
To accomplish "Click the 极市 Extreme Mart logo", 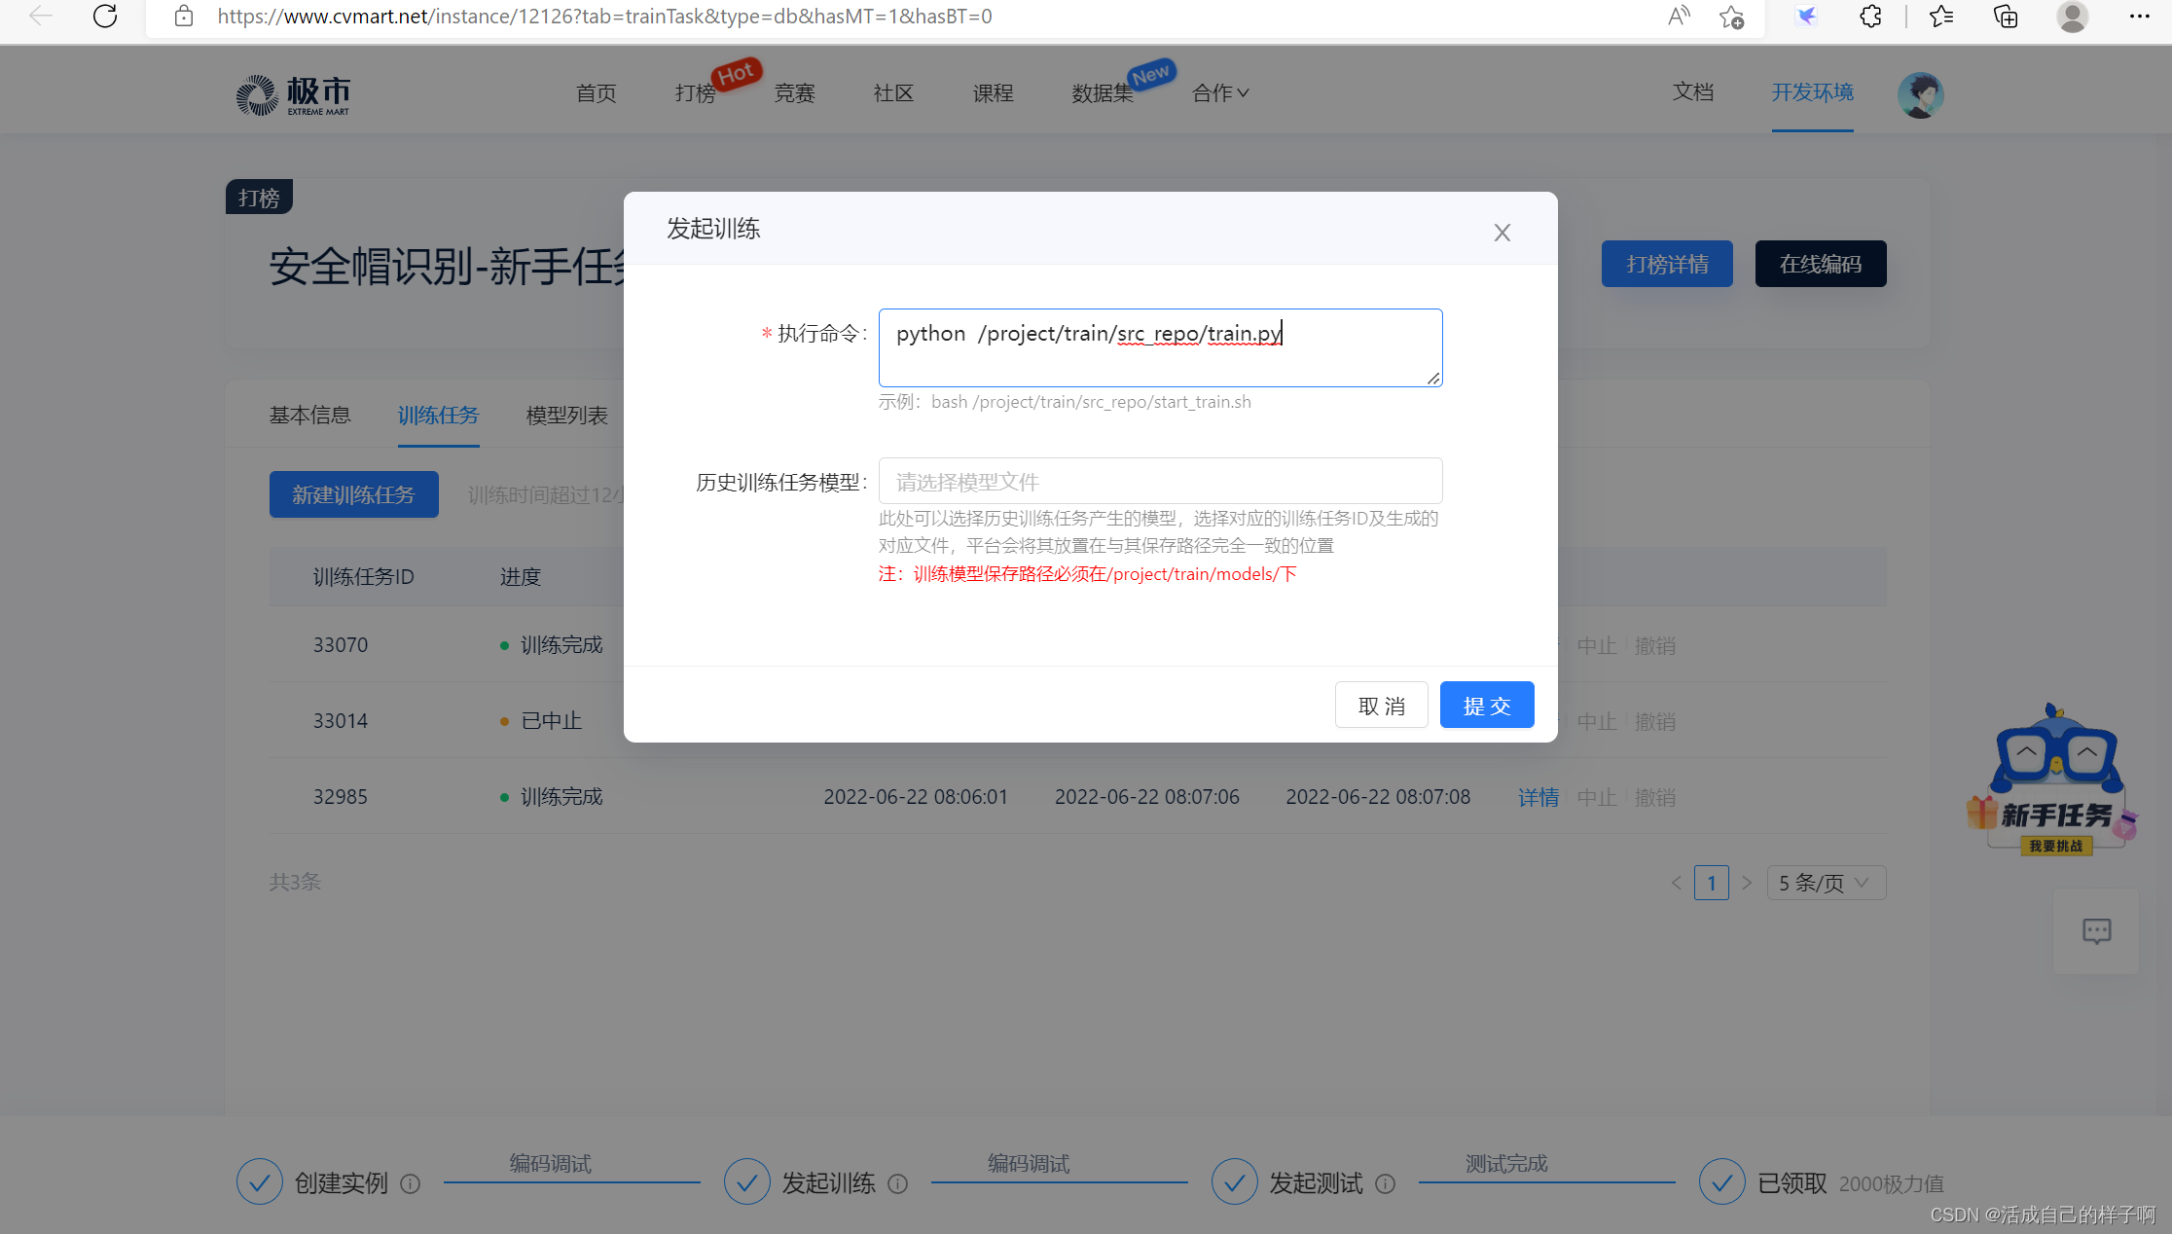I will (x=293, y=94).
